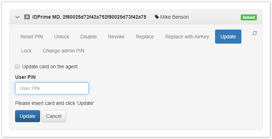Click the IDPrime MD card serial title
This screenshot has width=272, height=139.
point(89,17)
